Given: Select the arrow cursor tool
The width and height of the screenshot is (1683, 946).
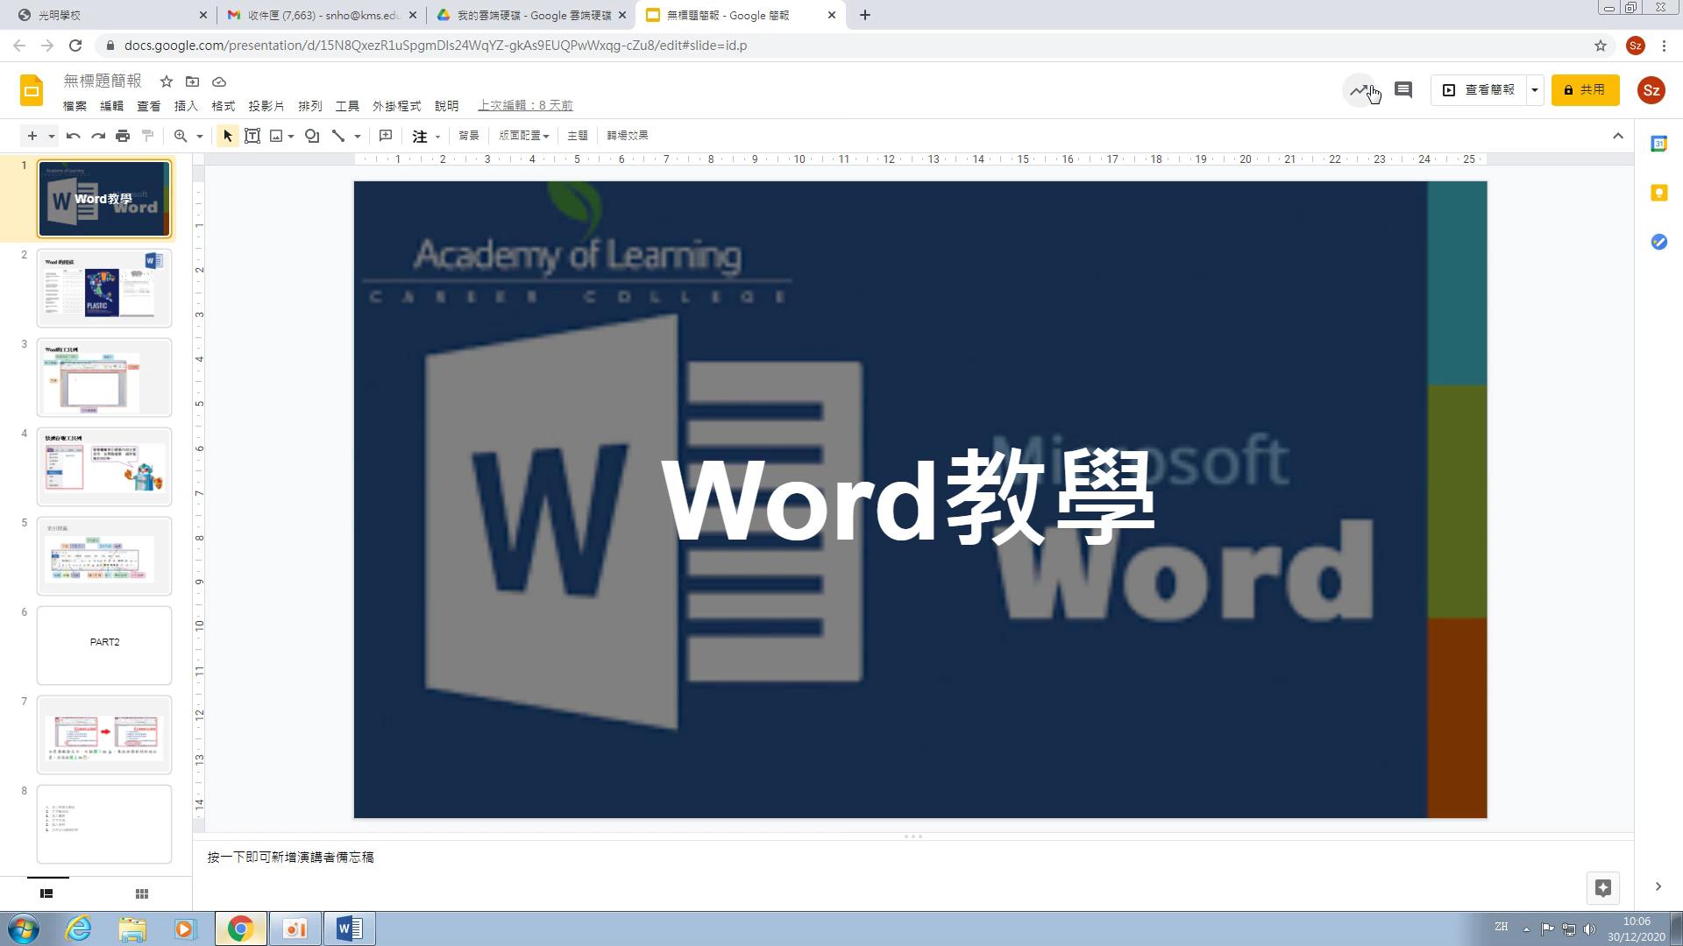Looking at the screenshot, I should 228,136.
